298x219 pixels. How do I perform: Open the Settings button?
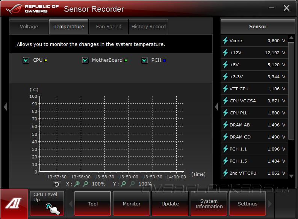pos(247,204)
